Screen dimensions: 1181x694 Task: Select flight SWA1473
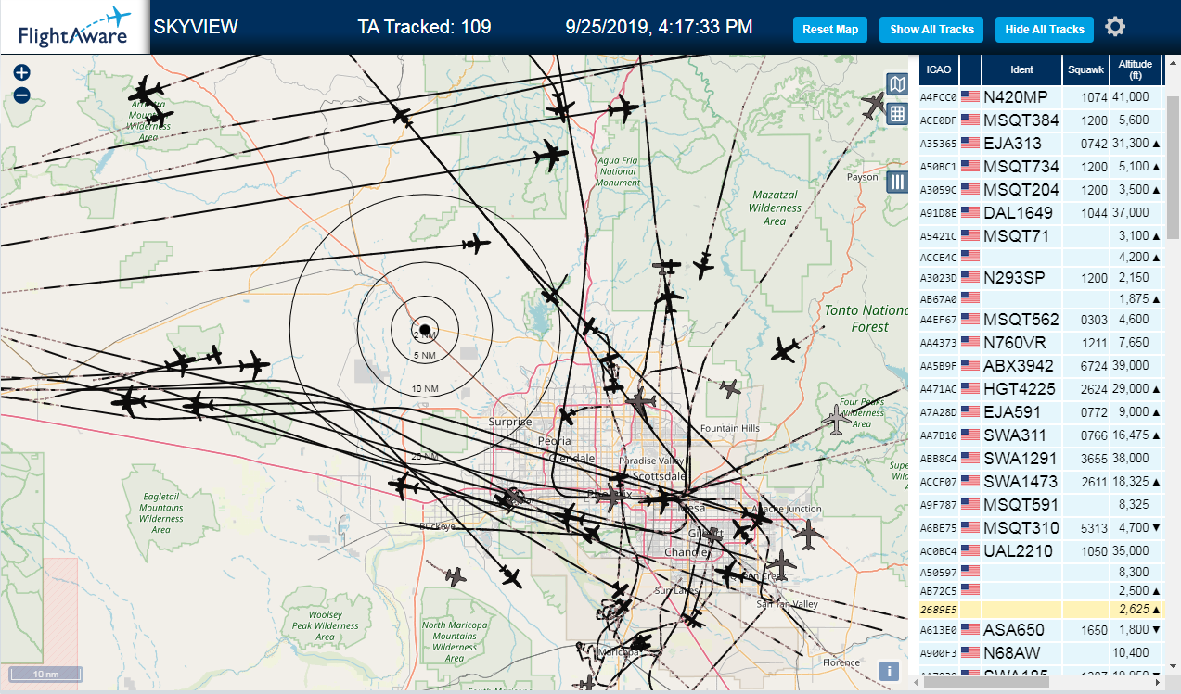pyautogui.click(x=1039, y=481)
